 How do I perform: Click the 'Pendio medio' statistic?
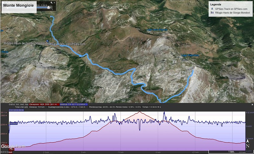coord(128,107)
